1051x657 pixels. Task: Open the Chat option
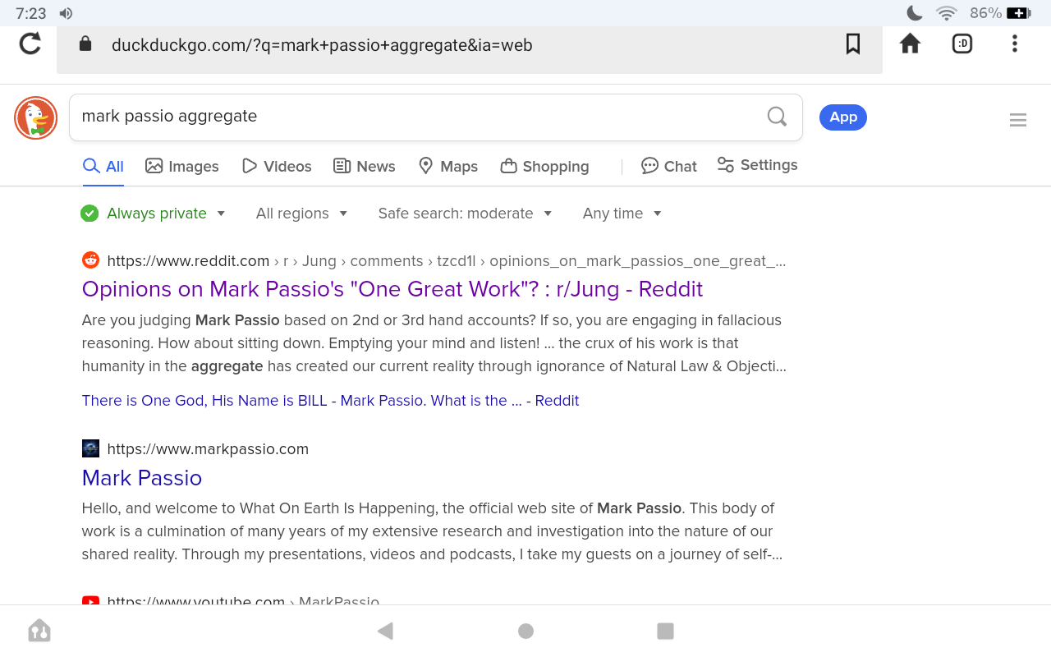click(x=668, y=166)
